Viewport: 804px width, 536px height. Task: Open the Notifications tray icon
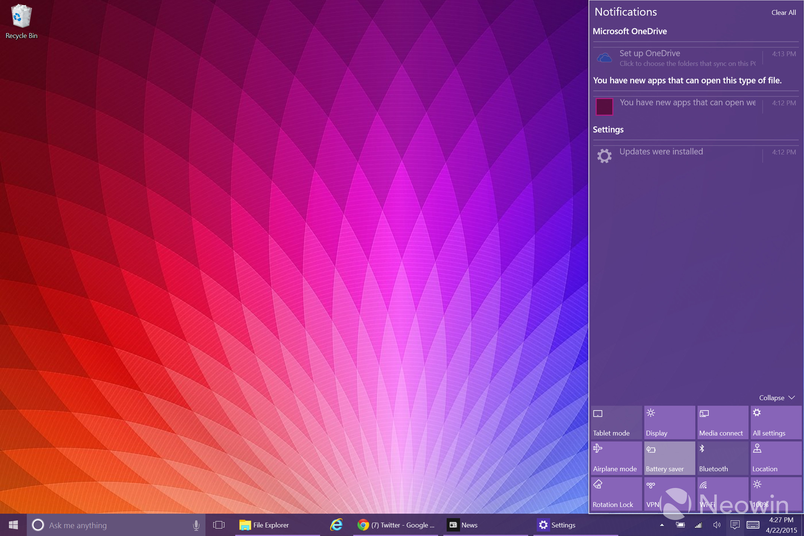tap(735, 525)
